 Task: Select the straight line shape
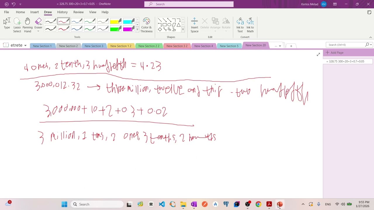click(x=160, y=20)
